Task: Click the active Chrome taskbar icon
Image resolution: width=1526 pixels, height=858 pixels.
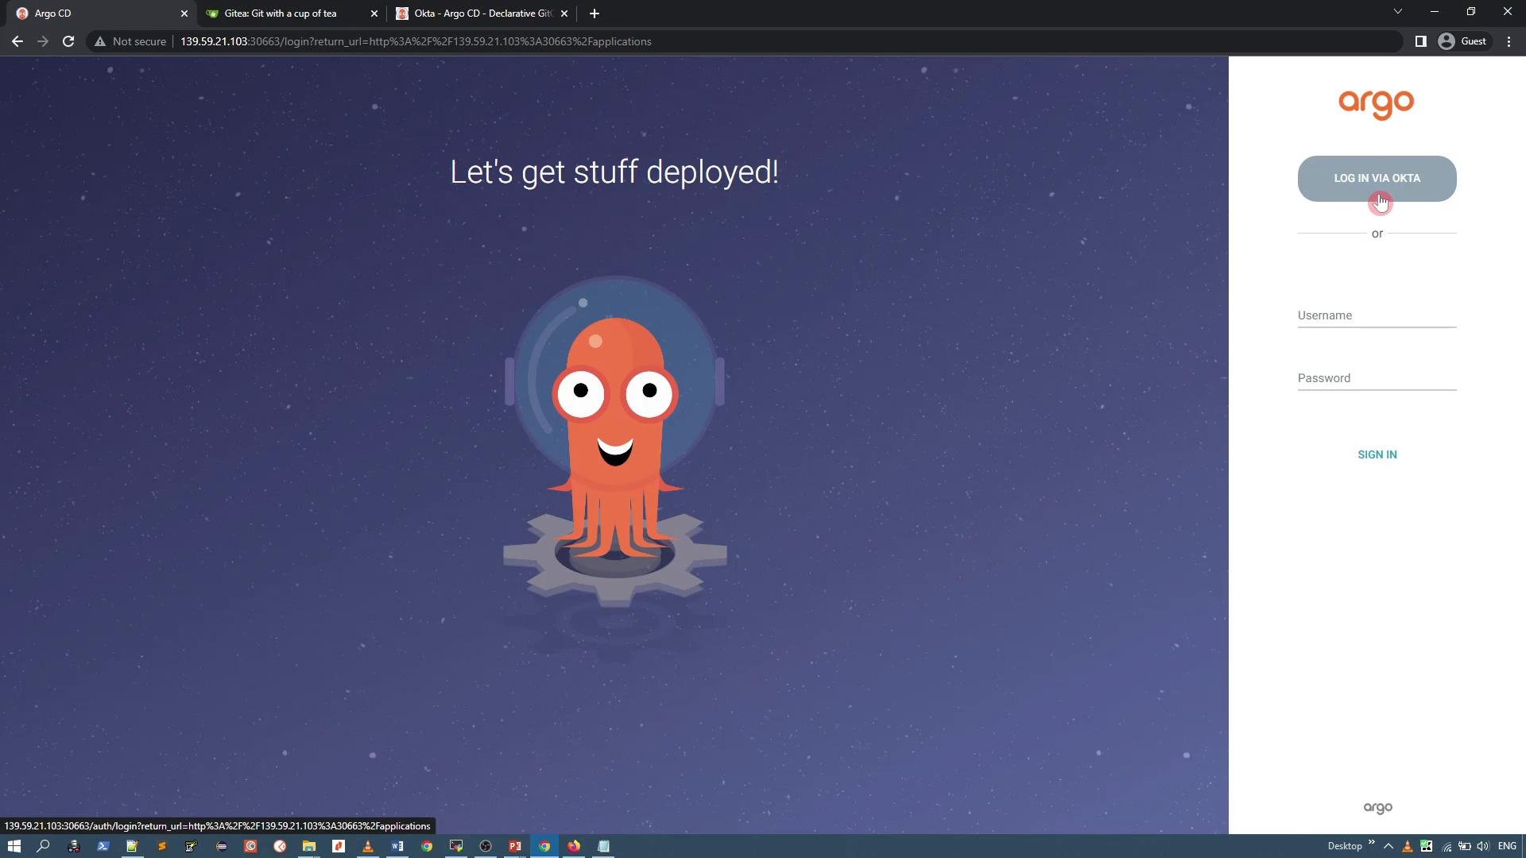Action: pyautogui.click(x=544, y=846)
